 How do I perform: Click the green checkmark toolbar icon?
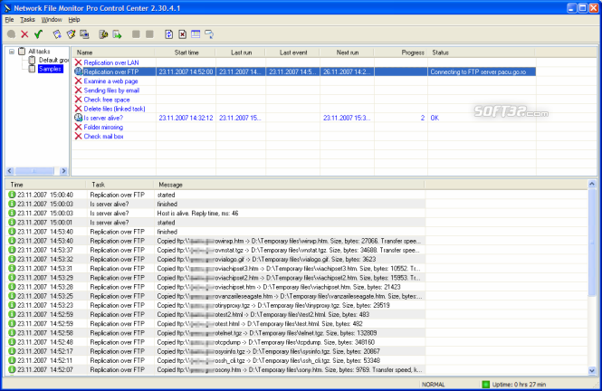tap(38, 34)
